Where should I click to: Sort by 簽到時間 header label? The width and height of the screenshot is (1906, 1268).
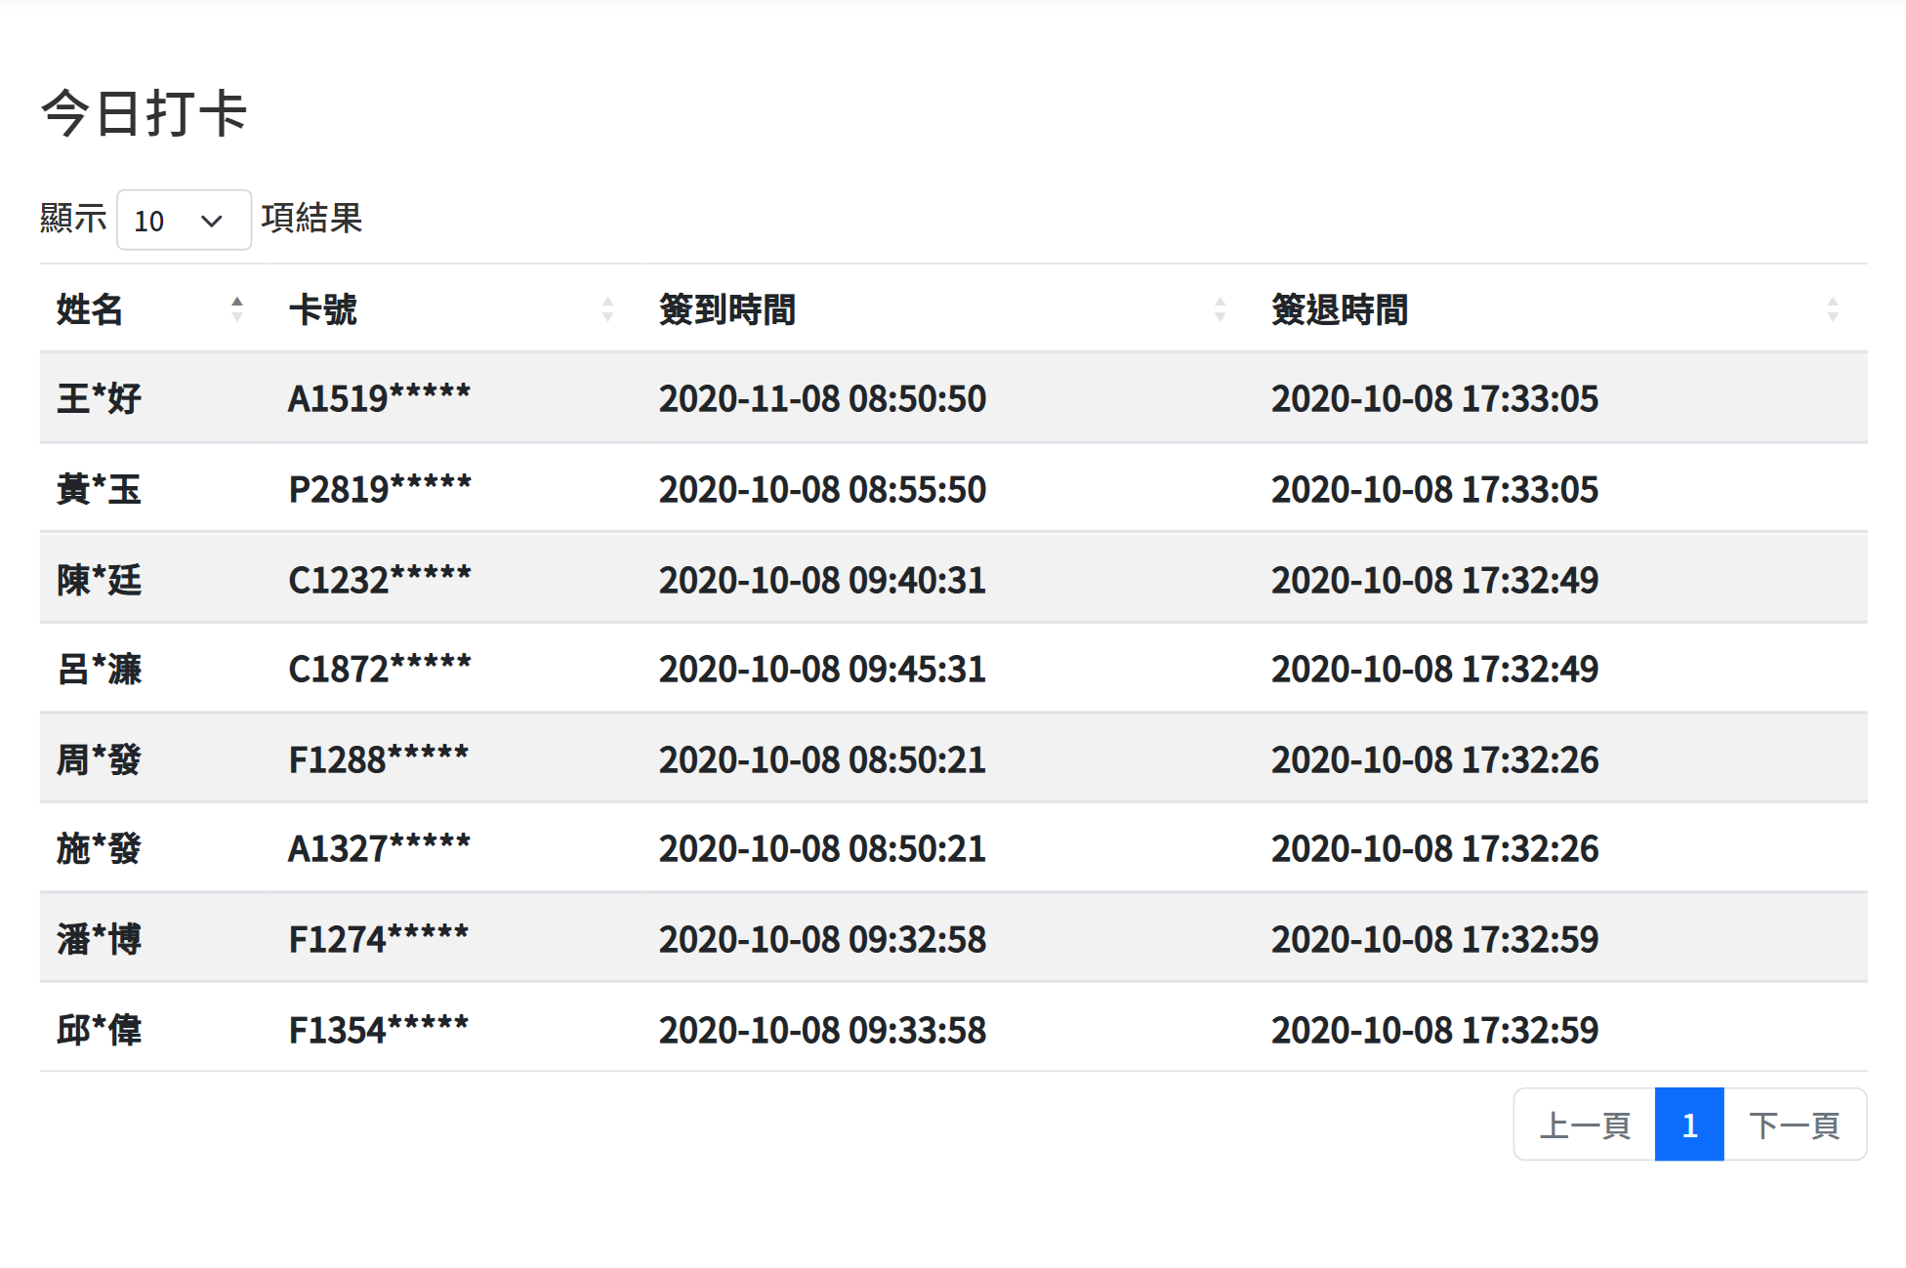(727, 309)
